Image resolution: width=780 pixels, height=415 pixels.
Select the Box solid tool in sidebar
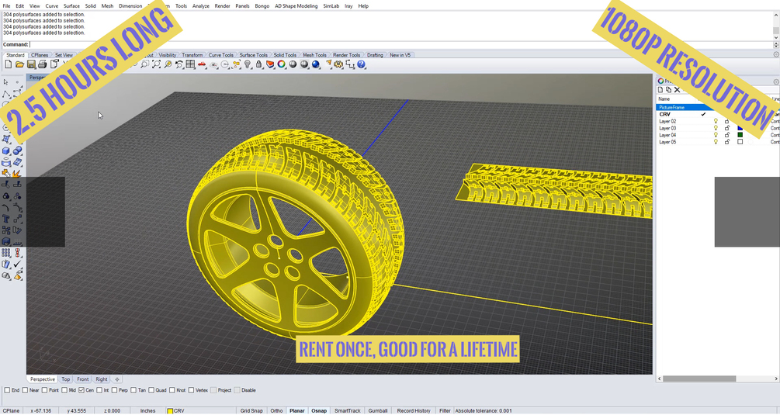coord(6,150)
